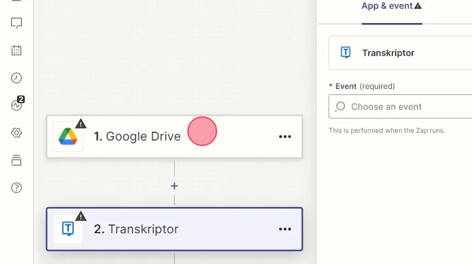
Task: Open the Choose an event dropdown
Action: 400,106
